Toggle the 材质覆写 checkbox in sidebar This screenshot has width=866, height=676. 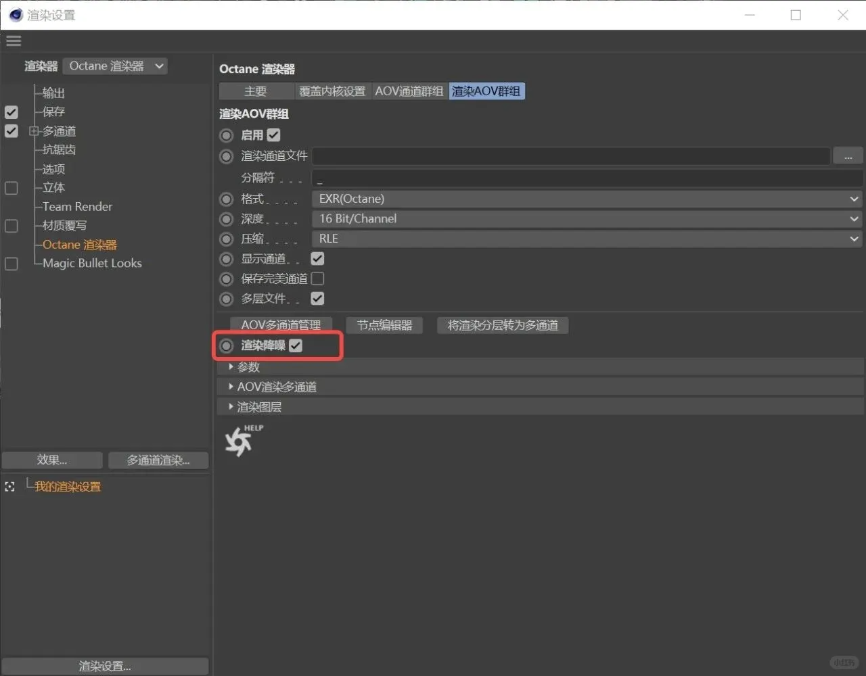tap(12, 226)
